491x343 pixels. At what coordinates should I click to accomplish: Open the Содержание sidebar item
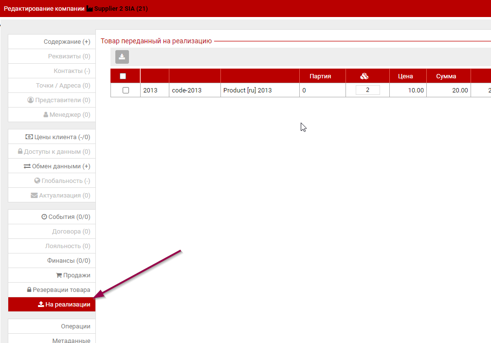click(67, 42)
